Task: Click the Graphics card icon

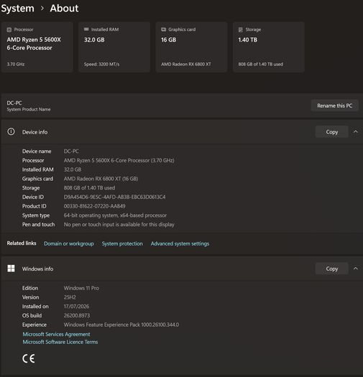Action: pyautogui.click(x=163, y=29)
